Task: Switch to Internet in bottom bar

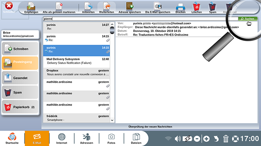Action: click(61, 138)
